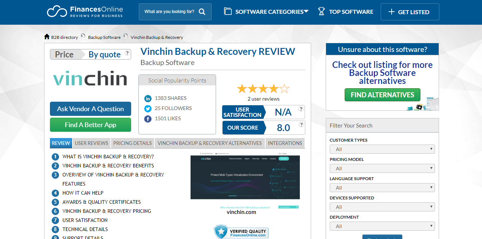Click the vinchin.com link text

[241, 212]
